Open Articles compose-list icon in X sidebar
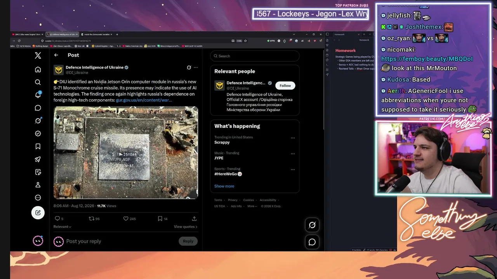Screen dimensions: 497x279 (38, 172)
